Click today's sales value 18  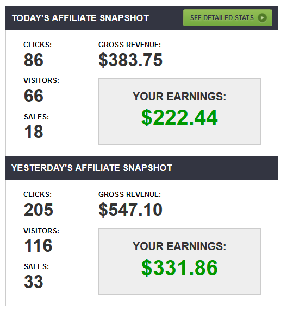tap(34, 131)
